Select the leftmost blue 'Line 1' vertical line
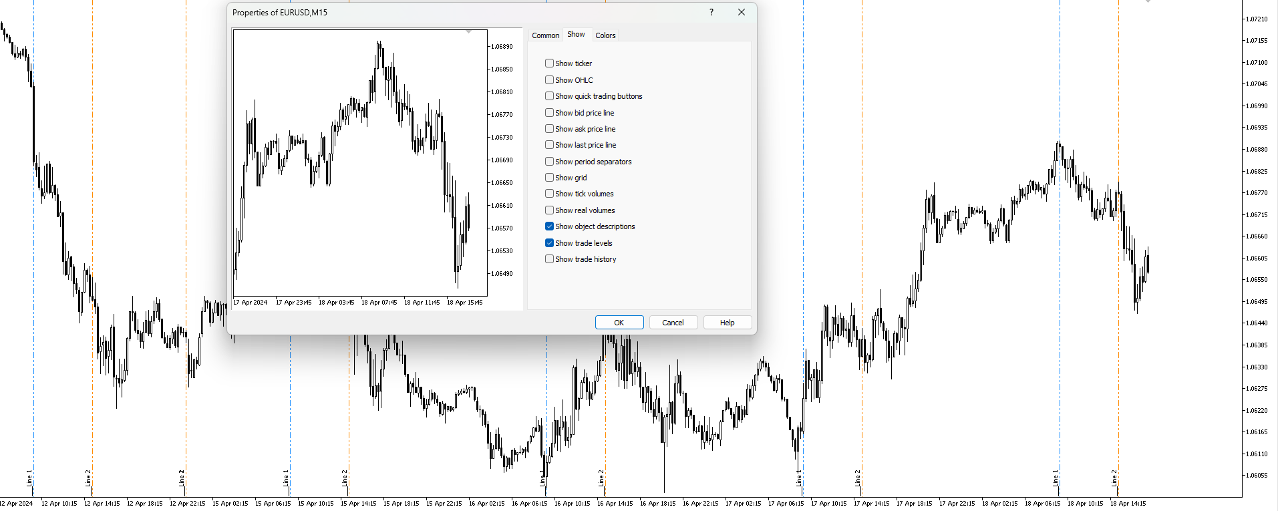This screenshot has height=511, width=1278. coord(33,247)
